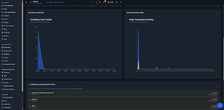Viewport: 224px width, 110px height.
Task: Click the Overview icon in sidebar
Action: click(2, 32)
